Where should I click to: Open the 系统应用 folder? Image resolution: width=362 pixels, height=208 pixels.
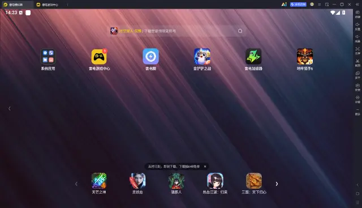48,56
